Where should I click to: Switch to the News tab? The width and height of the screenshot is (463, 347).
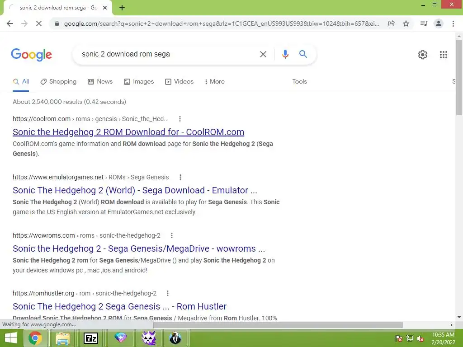click(x=100, y=82)
